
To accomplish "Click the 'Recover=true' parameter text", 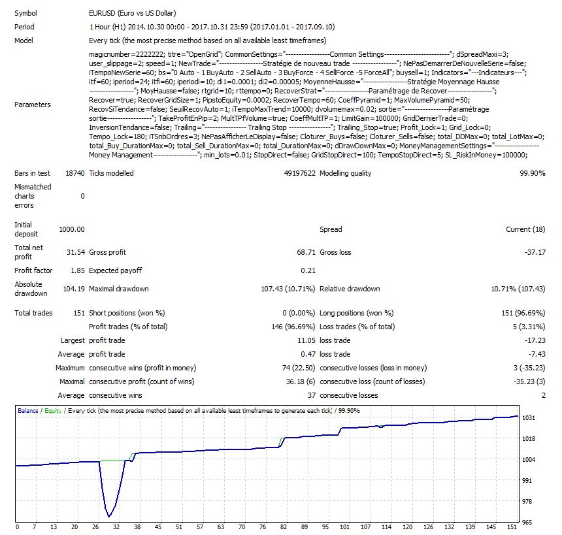I will [112, 100].
